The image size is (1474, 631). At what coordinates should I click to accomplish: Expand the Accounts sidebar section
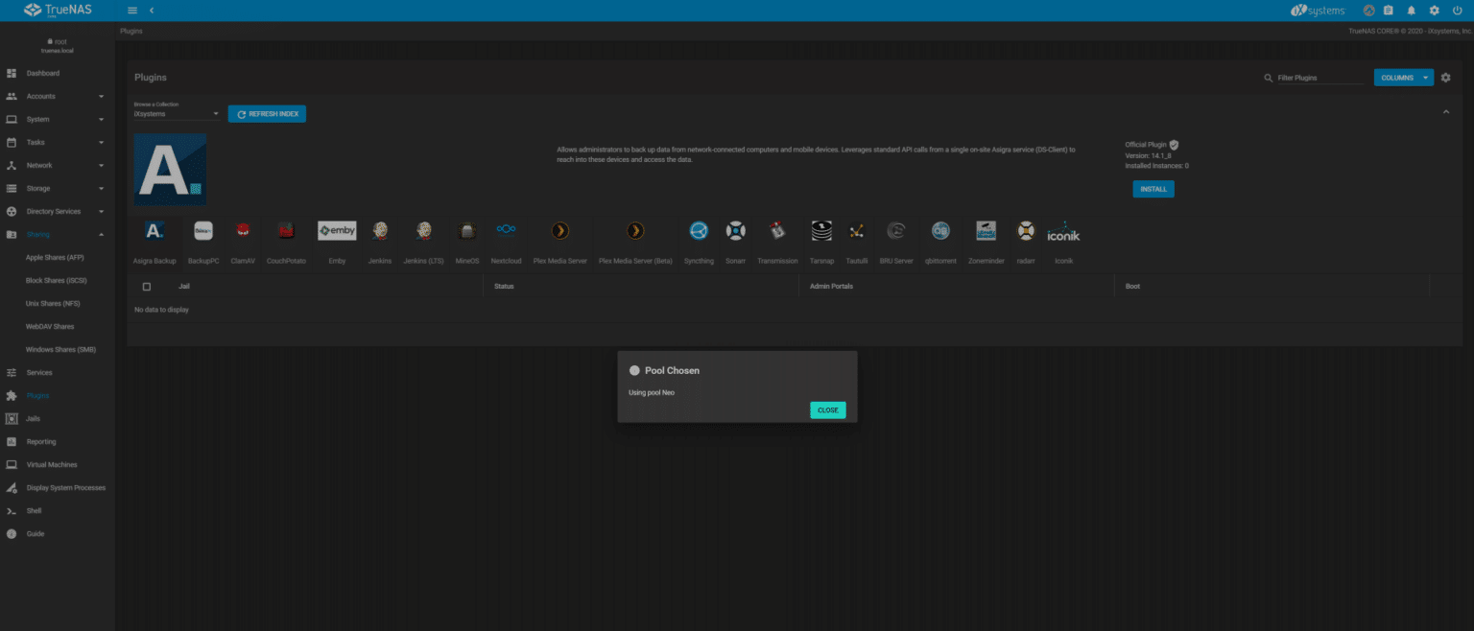(58, 96)
